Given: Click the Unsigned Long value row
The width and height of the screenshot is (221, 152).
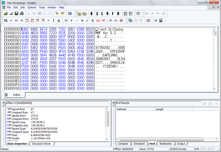Looking at the screenshot, I should click(x=56, y=125).
